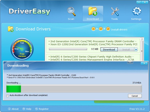Image resolution: width=150 pixels, height=112 pixels.
Task: Click the scrollbar up arrow in driver list
Action: [x=142, y=39]
